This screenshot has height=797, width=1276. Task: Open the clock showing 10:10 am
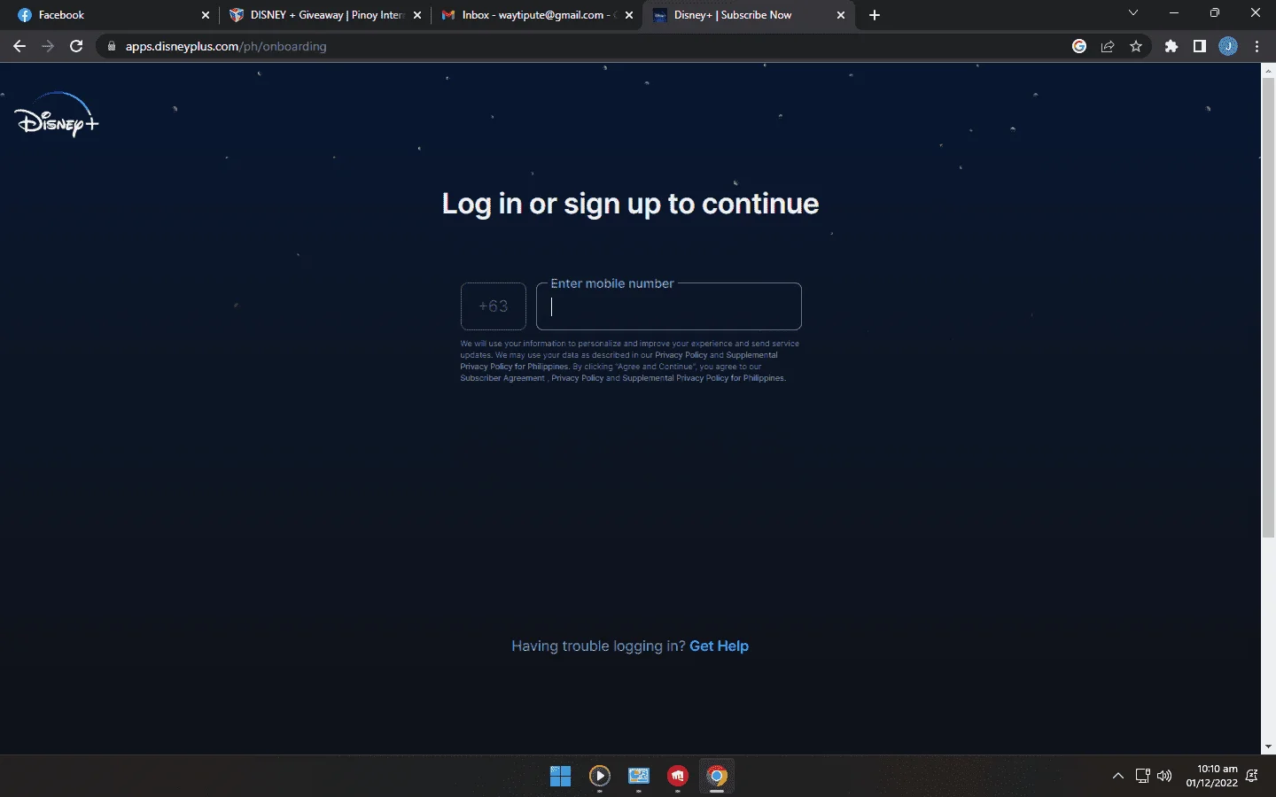1212,776
